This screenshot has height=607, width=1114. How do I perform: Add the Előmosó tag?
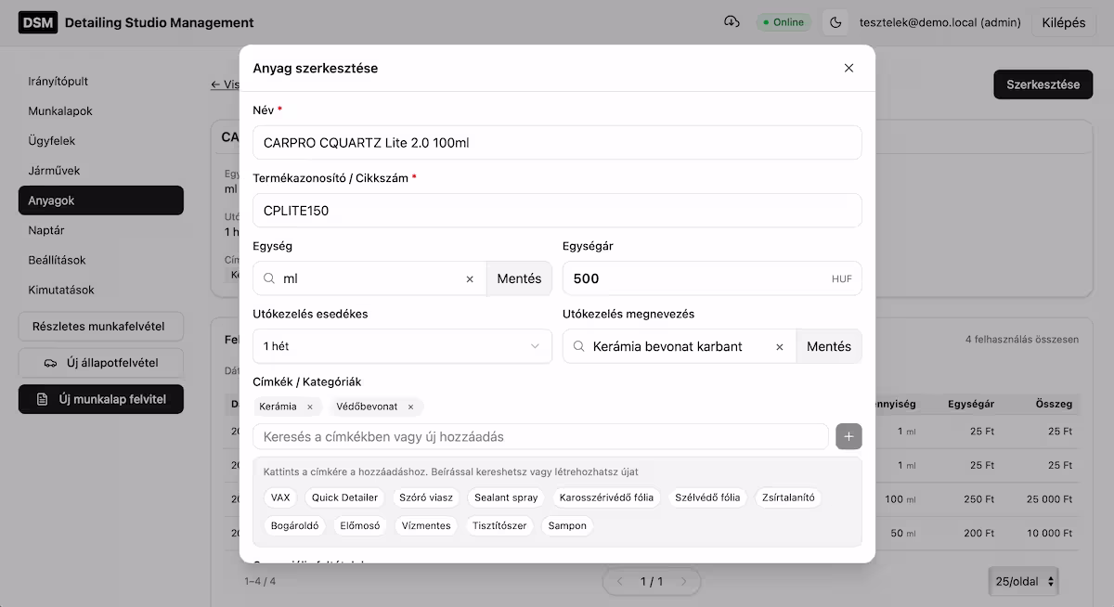[359, 525]
